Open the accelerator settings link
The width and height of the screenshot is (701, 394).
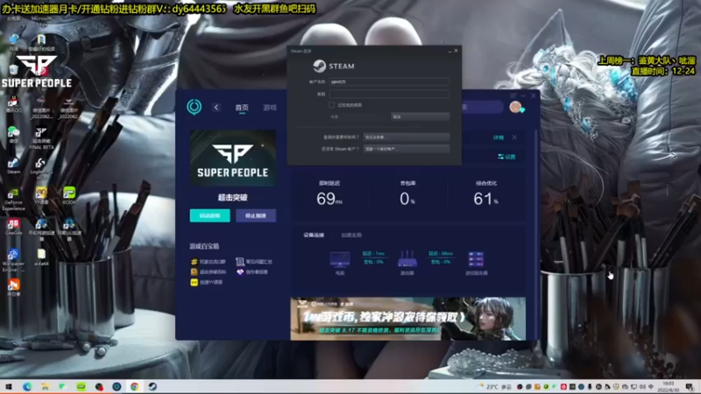click(x=506, y=157)
